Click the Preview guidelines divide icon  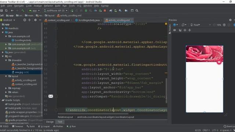point(189,30)
